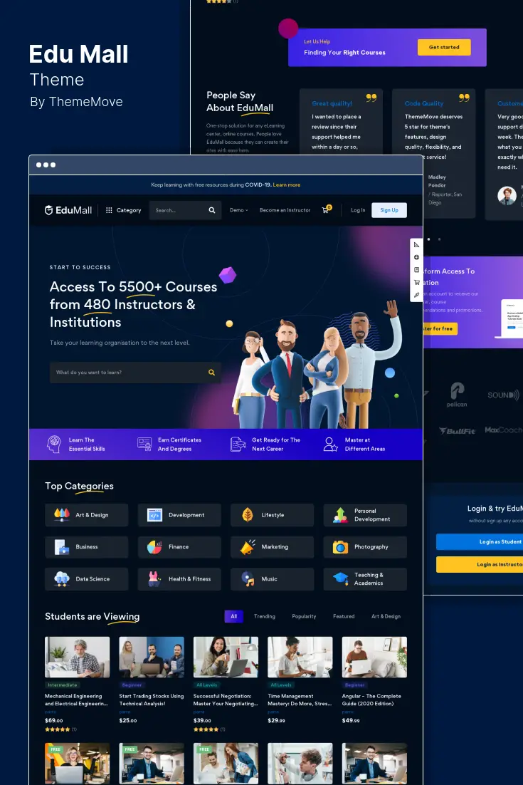
Task: Click the $39.00 course price
Action: pyautogui.click(x=203, y=720)
